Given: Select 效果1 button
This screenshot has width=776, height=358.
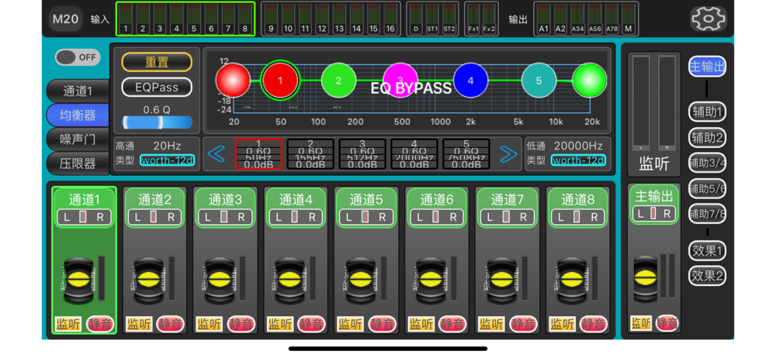Looking at the screenshot, I should click(x=707, y=251).
